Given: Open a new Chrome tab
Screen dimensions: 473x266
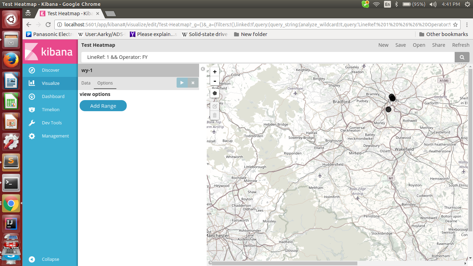Looking at the screenshot, I should point(110,14).
